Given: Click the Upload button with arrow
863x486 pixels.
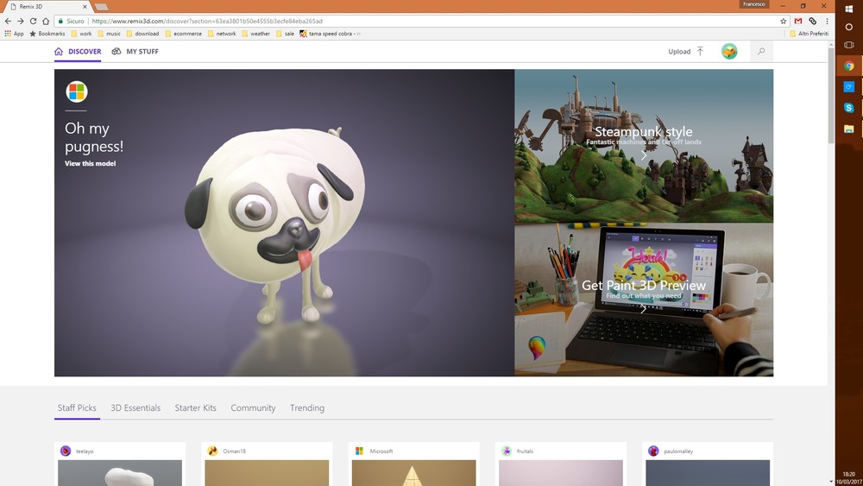Looking at the screenshot, I should pos(686,51).
